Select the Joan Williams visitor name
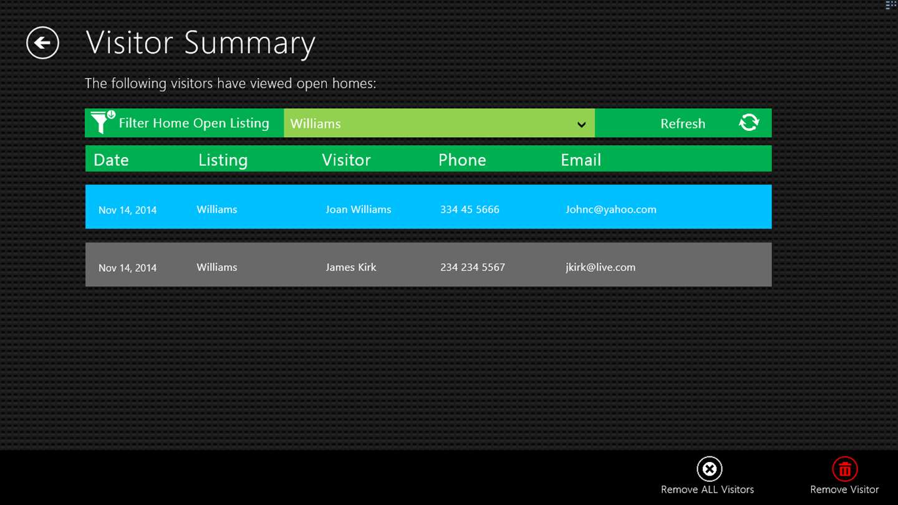This screenshot has width=898, height=505. 359,209
